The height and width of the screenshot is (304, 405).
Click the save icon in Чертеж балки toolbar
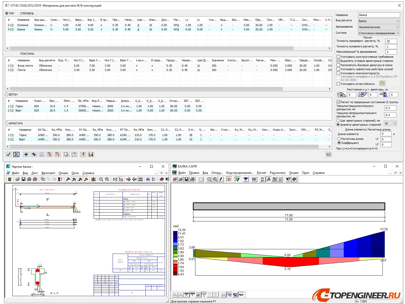pyautogui.click(x=23, y=179)
